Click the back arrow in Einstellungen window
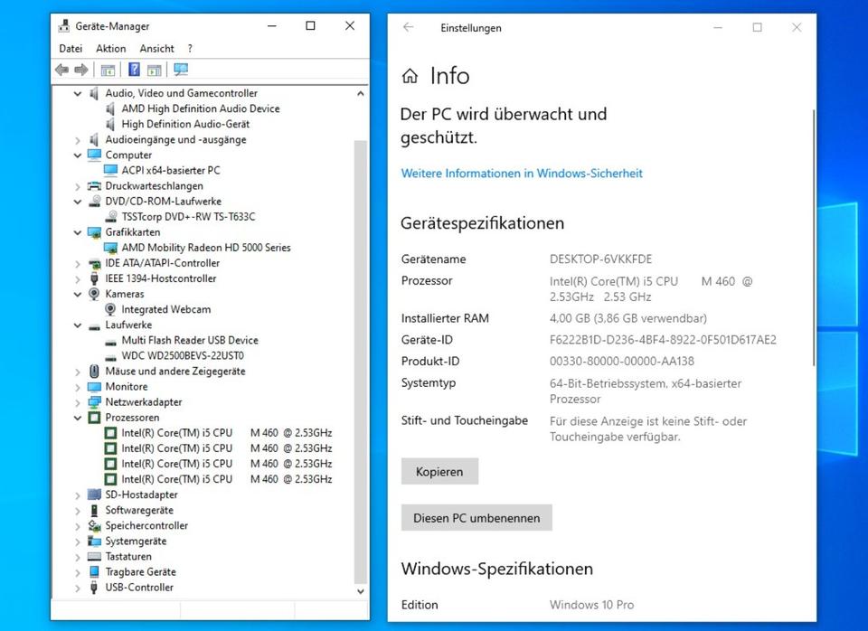The height and width of the screenshot is (631, 868). pyautogui.click(x=409, y=27)
